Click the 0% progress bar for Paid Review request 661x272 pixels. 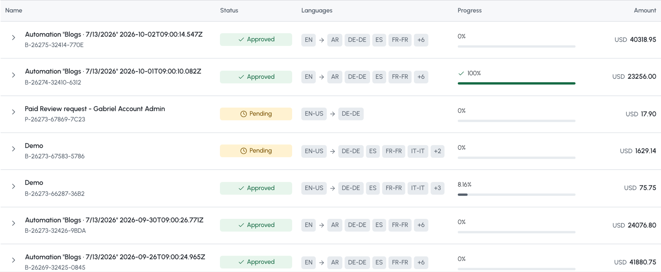click(516, 121)
